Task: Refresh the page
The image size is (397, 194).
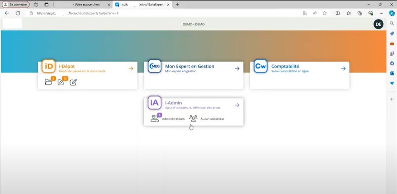Action: tap(18, 13)
